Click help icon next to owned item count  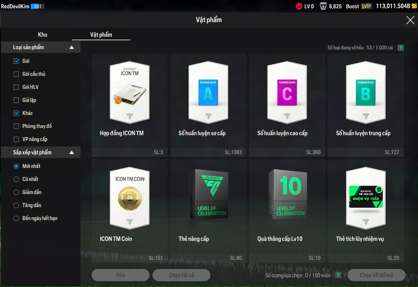coord(401,48)
